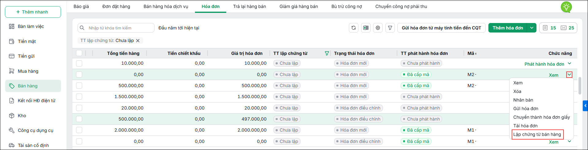
Task: Expand the blue side panel arrow
Action: click(585, 106)
